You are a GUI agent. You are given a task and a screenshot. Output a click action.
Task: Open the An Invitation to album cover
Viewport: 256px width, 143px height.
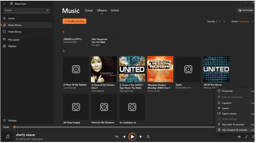(x=132, y=107)
